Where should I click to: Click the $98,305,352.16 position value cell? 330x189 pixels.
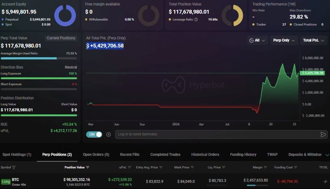pos(77,180)
